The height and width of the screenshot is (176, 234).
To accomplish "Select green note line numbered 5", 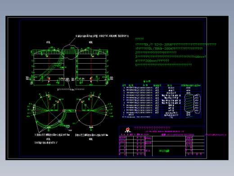I will (163, 65).
